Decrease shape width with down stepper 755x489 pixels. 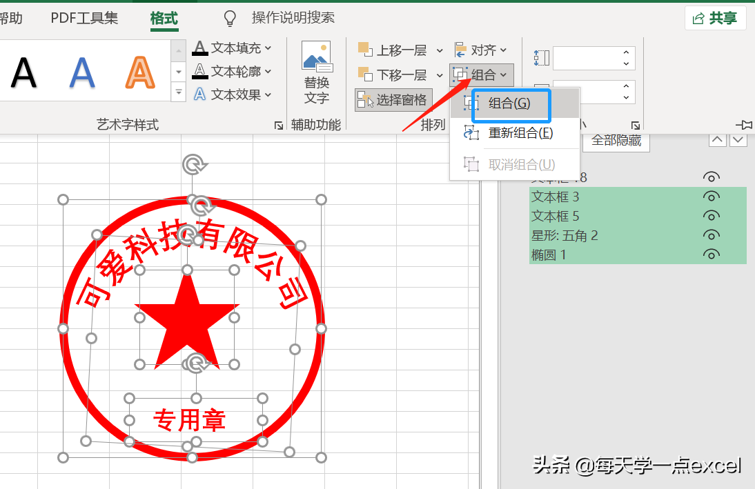click(626, 98)
